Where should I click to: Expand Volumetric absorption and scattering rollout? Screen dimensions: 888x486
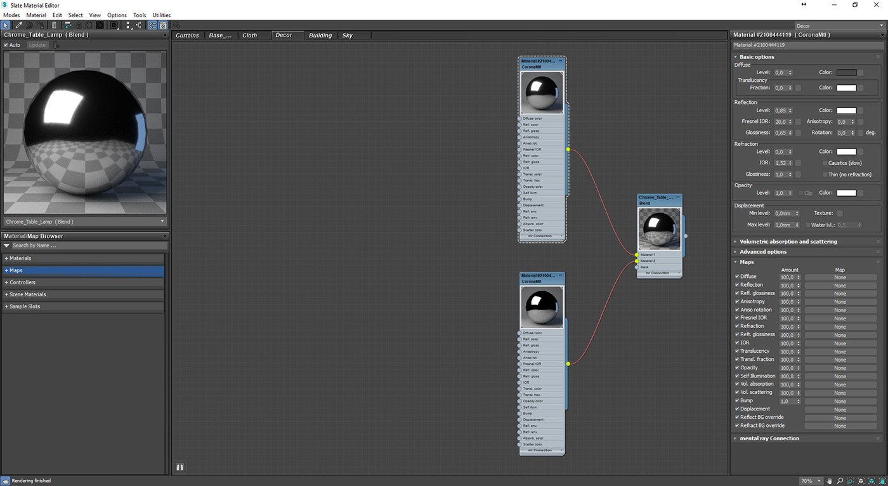(x=788, y=242)
